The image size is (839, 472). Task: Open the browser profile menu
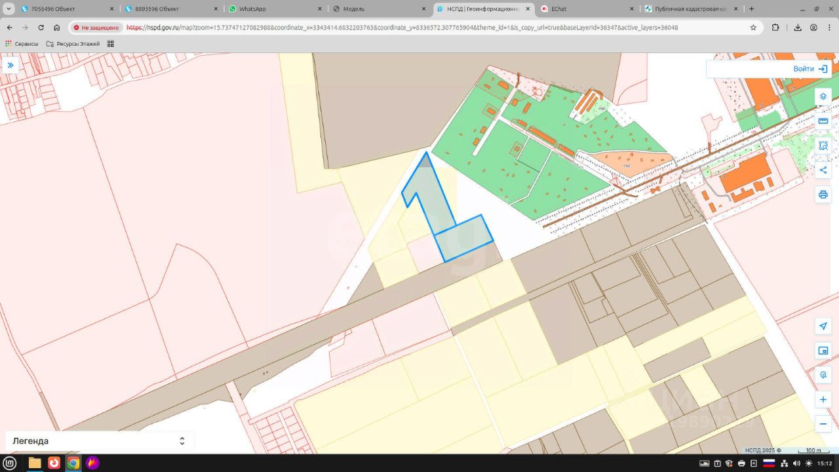click(x=813, y=28)
